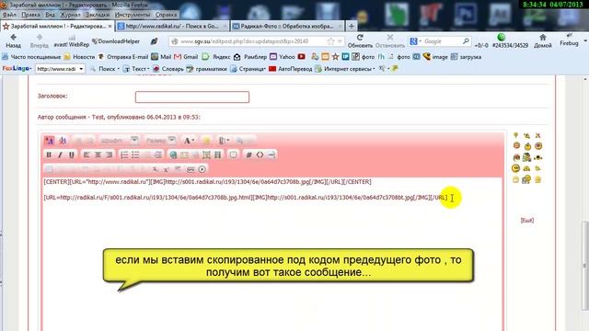Screen dimensions: 589x331
Task: Open Firebug from the toolbar
Action: 569,40
